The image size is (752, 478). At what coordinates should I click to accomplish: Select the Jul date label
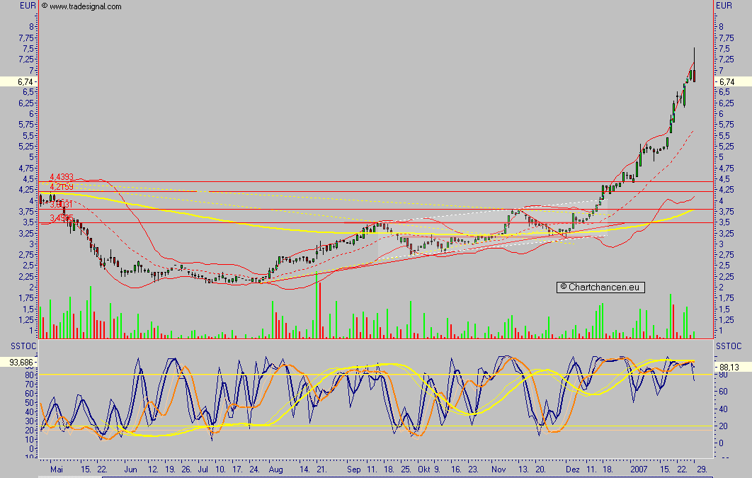[203, 470]
